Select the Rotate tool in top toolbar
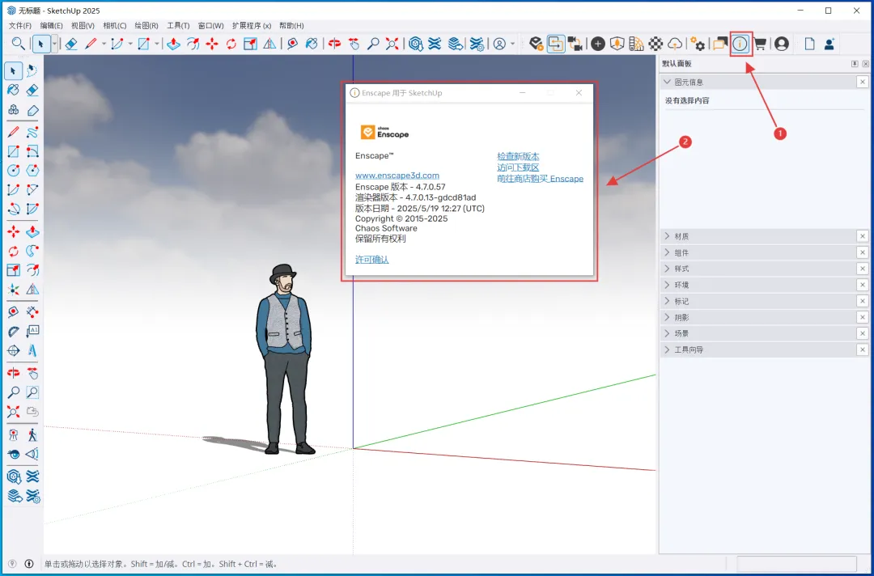The width and height of the screenshot is (874, 576). pos(231,44)
